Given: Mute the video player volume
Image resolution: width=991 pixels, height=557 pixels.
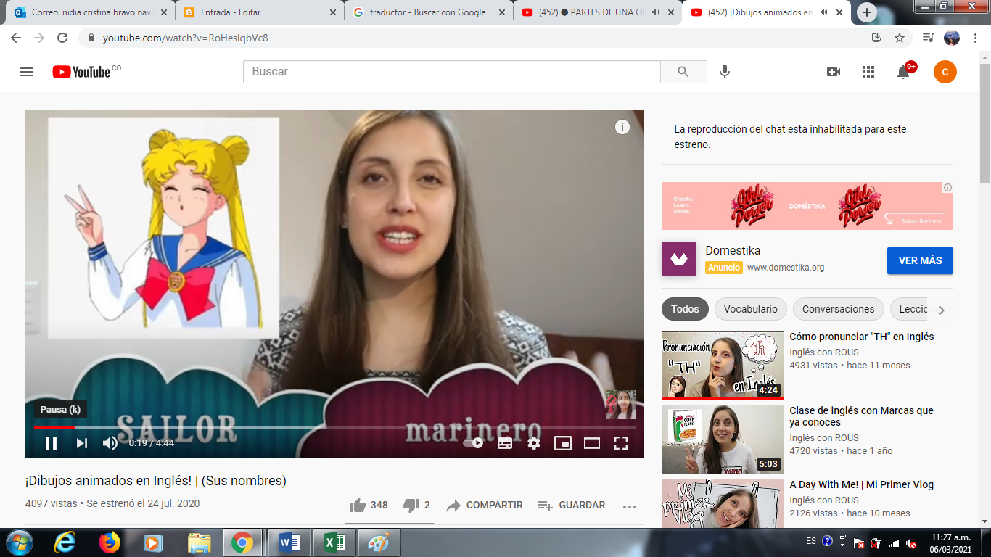Looking at the screenshot, I should click(110, 443).
